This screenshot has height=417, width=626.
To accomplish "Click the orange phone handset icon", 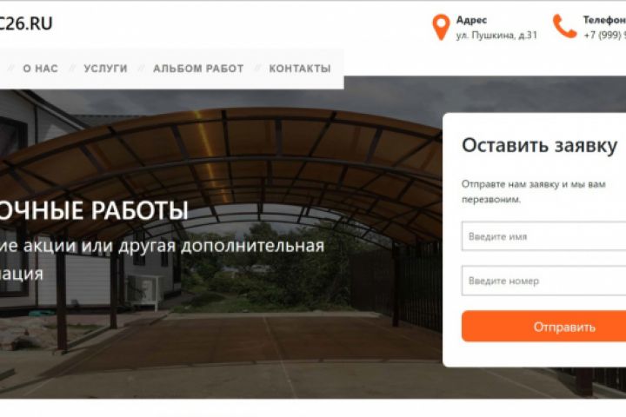I will (x=564, y=26).
